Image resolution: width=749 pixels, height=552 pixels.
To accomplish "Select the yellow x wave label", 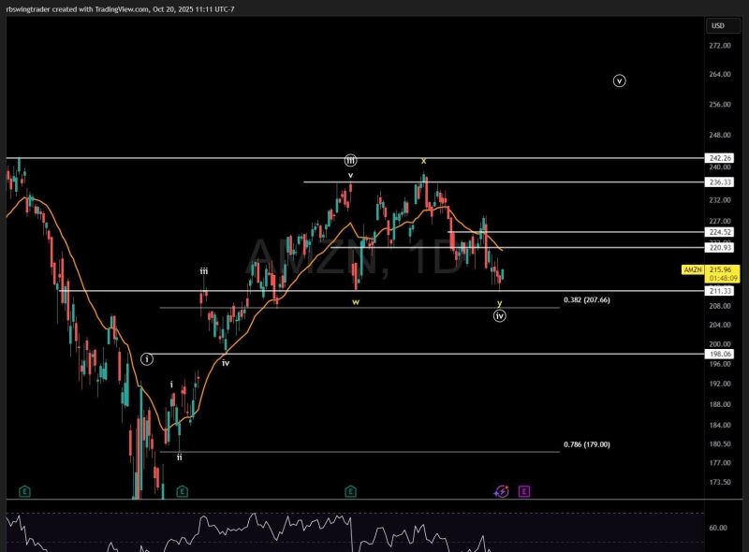I will pyautogui.click(x=424, y=162).
